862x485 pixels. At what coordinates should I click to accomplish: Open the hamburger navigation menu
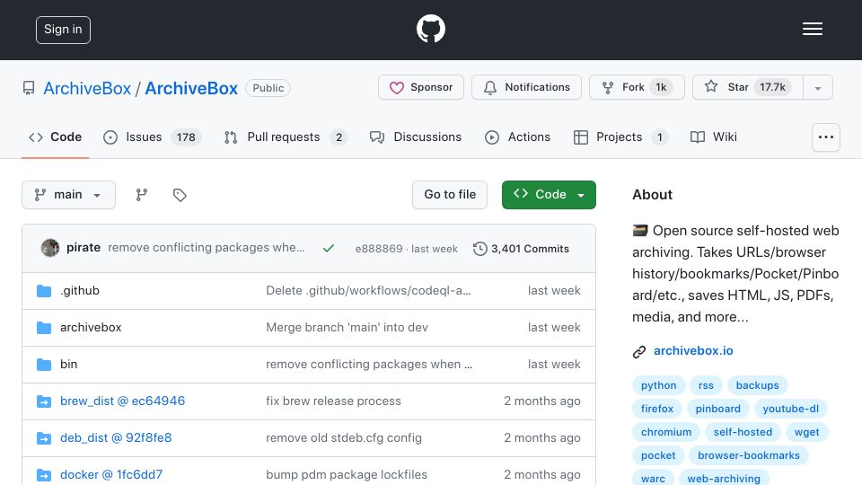tap(812, 29)
